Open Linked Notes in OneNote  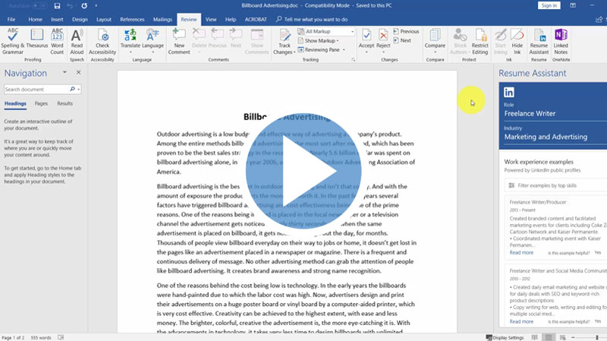coord(561,41)
